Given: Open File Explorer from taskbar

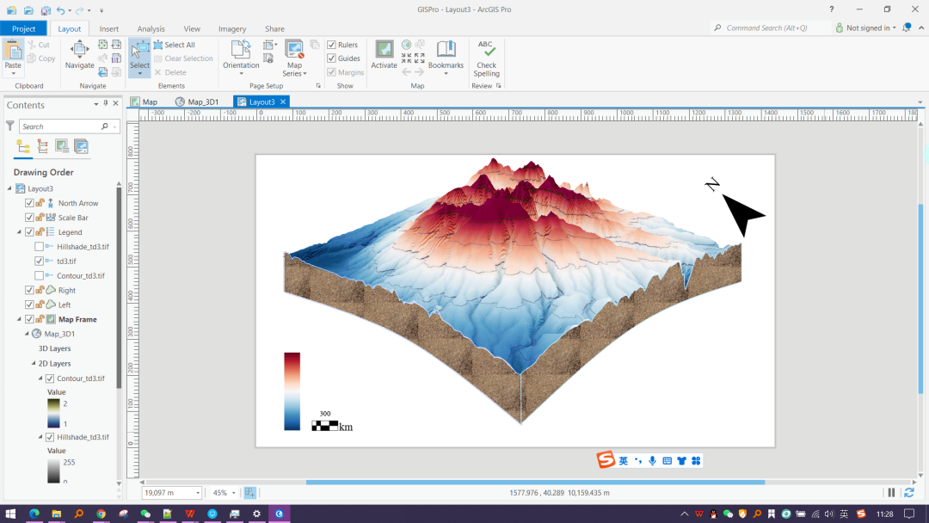Looking at the screenshot, I should pos(56,514).
